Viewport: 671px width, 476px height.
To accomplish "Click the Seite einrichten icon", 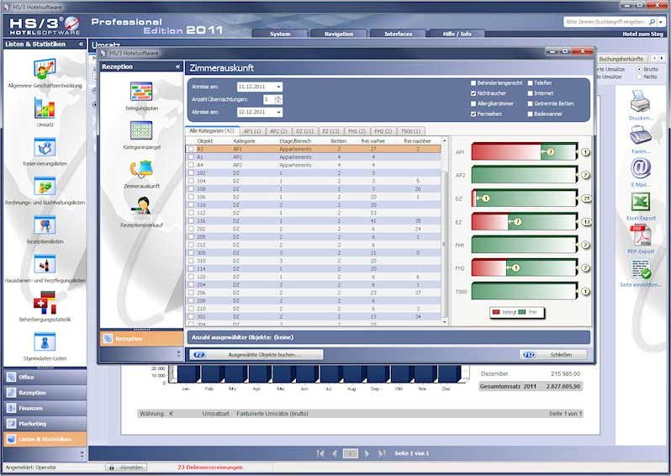I will 641,269.
